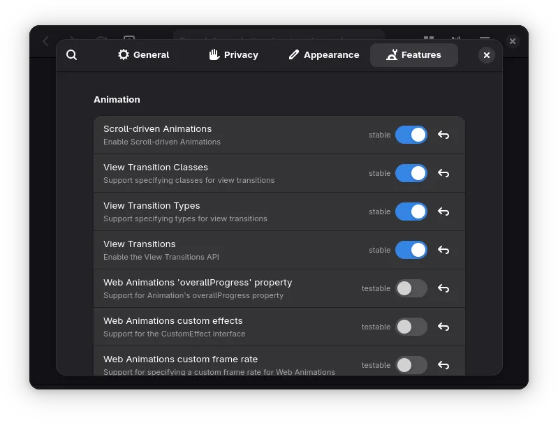This screenshot has width=558, height=423.
Task: Turn off View Transition Classes switch
Action: pyautogui.click(x=411, y=173)
